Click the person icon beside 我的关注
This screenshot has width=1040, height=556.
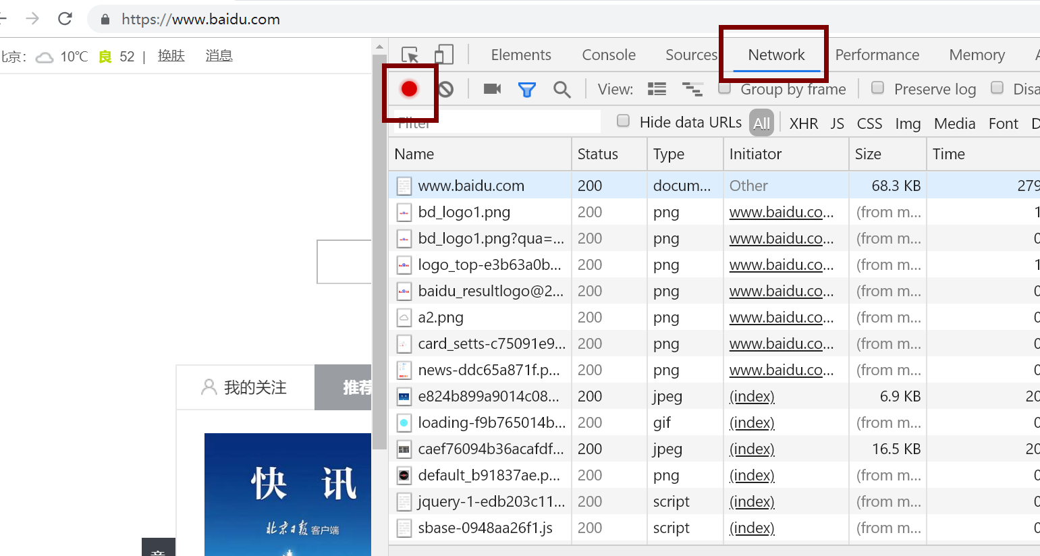point(209,387)
